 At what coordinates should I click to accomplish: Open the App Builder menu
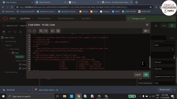[x=27, y=18]
